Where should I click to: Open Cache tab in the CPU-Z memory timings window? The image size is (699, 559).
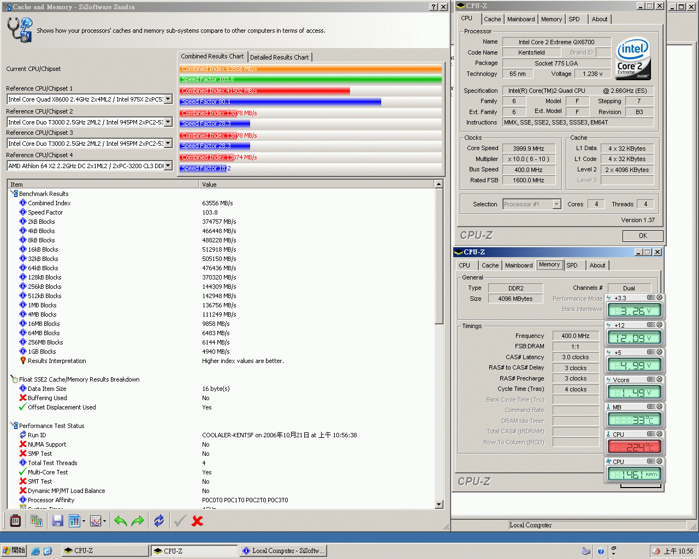pyautogui.click(x=490, y=265)
